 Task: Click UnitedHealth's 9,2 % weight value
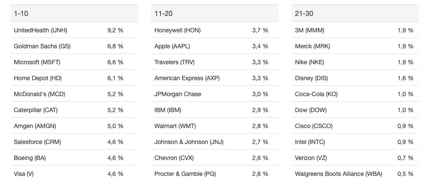pyautogui.click(x=115, y=30)
